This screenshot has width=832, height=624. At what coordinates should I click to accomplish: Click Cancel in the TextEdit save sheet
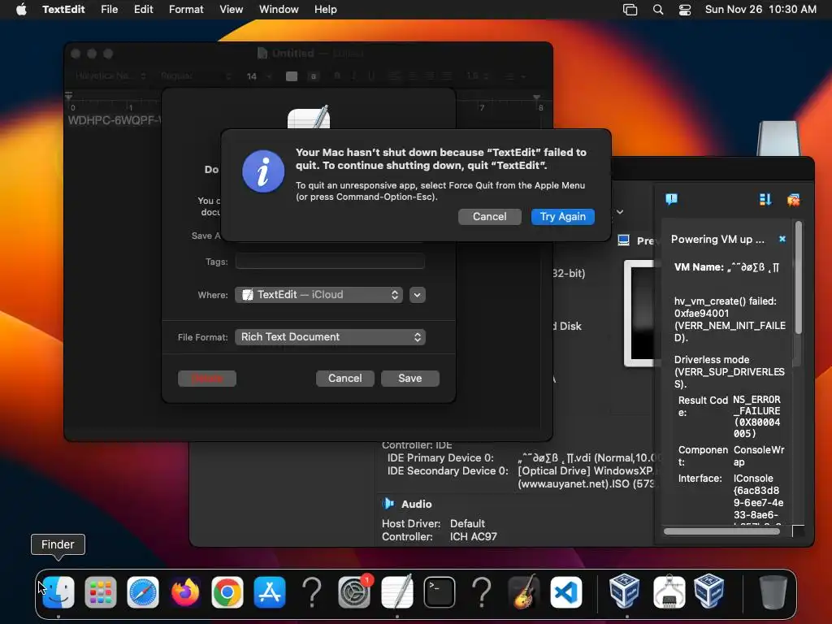pyautogui.click(x=344, y=379)
